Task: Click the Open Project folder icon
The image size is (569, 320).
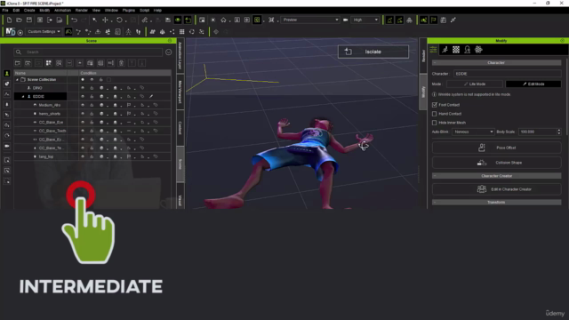Action: (19, 20)
